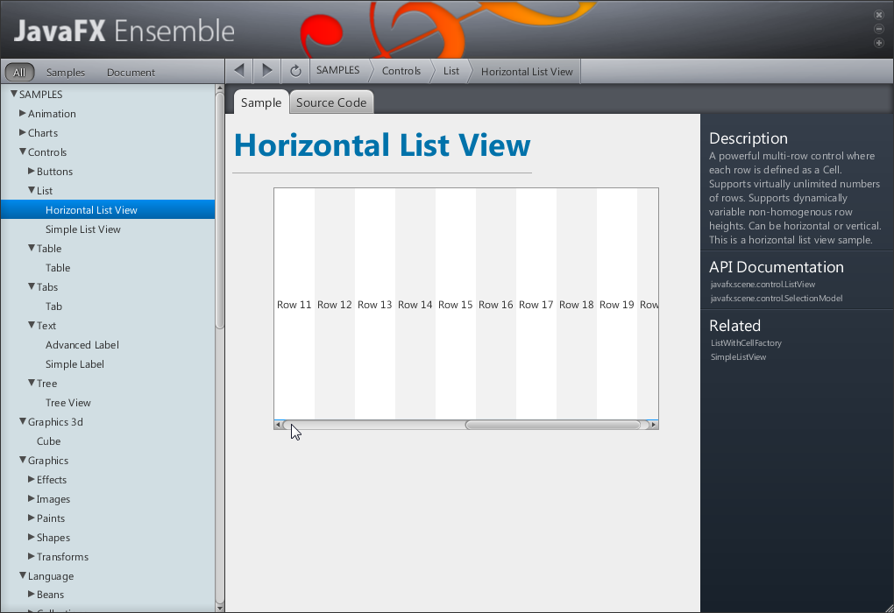The height and width of the screenshot is (613, 894).
Task: Click the minimize circle icon
Action: click(x=879, y=29)
